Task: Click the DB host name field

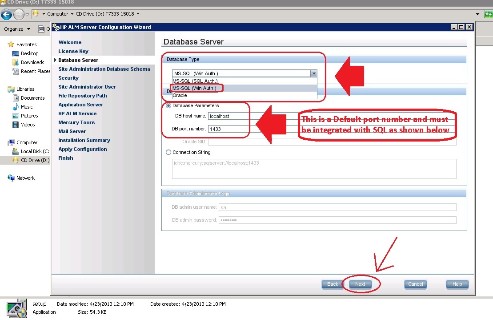Action: coord(332,116)
